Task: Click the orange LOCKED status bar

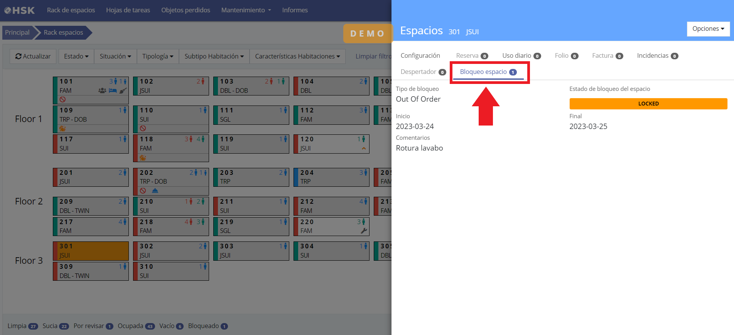Action: click(x=648, y=104)
